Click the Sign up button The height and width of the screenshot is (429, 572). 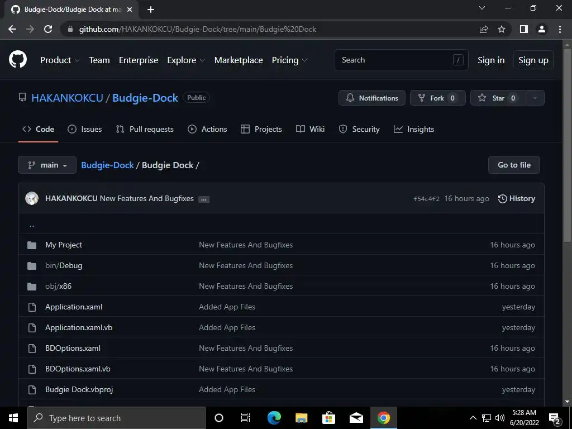click(533, 60)
